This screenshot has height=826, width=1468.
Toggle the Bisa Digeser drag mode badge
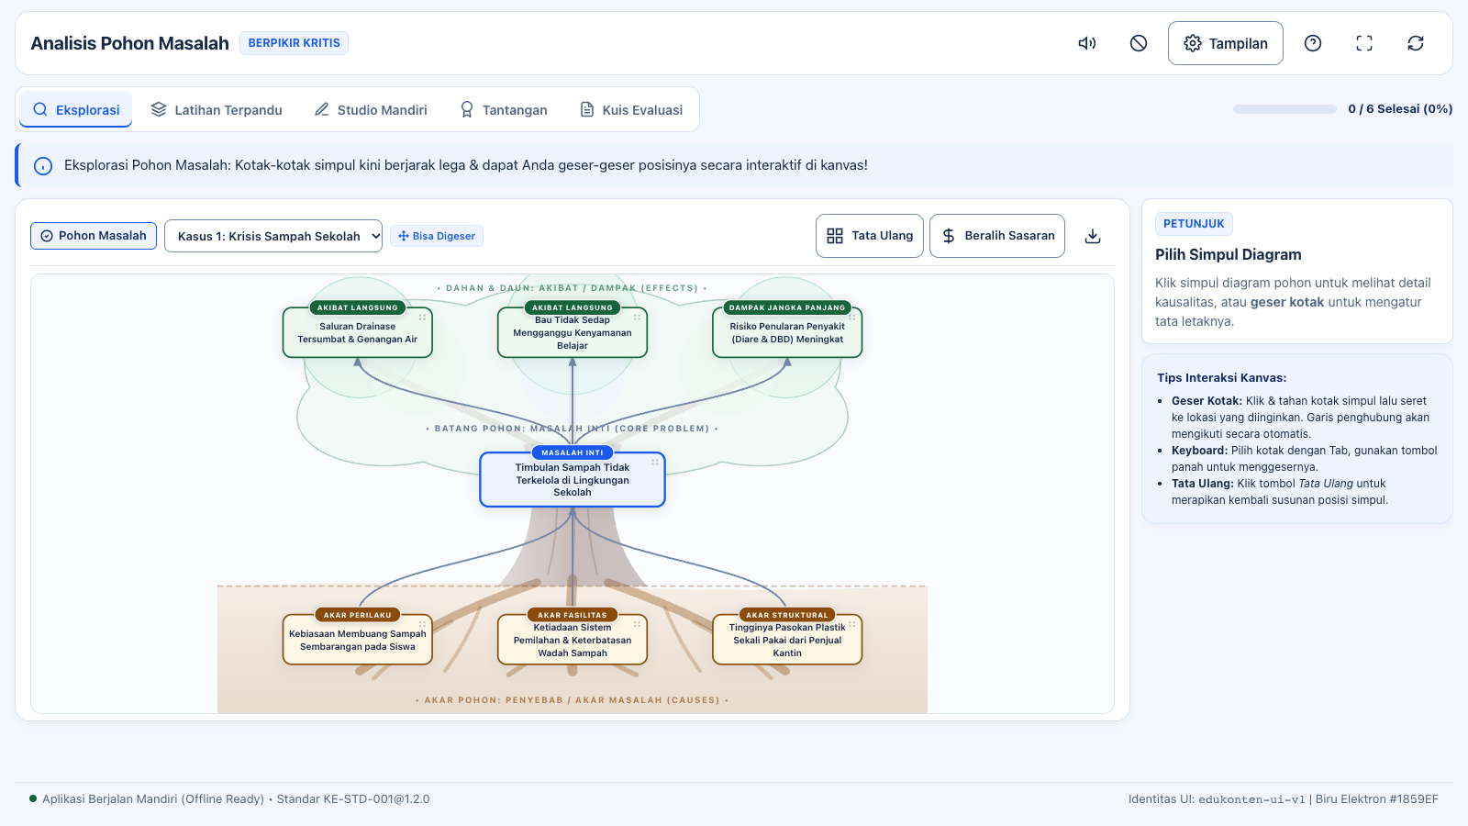coord(437,236)
